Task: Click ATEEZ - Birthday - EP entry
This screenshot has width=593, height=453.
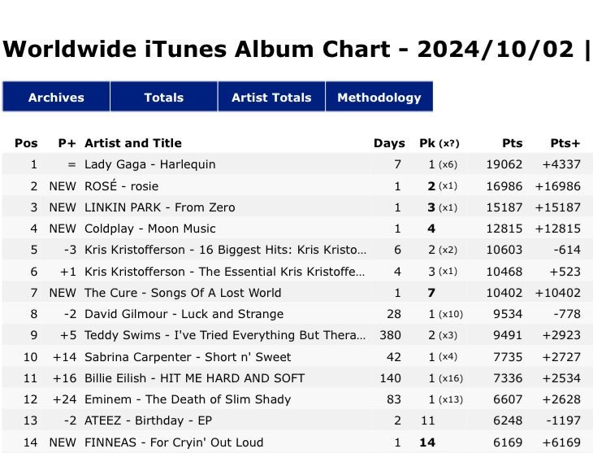Action: (146, 420)
